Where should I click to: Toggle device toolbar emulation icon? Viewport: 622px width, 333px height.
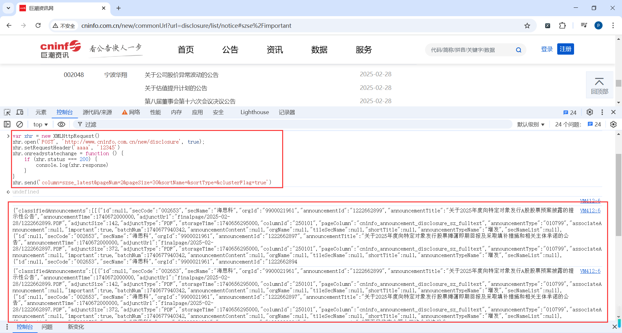tap(20, 112)
